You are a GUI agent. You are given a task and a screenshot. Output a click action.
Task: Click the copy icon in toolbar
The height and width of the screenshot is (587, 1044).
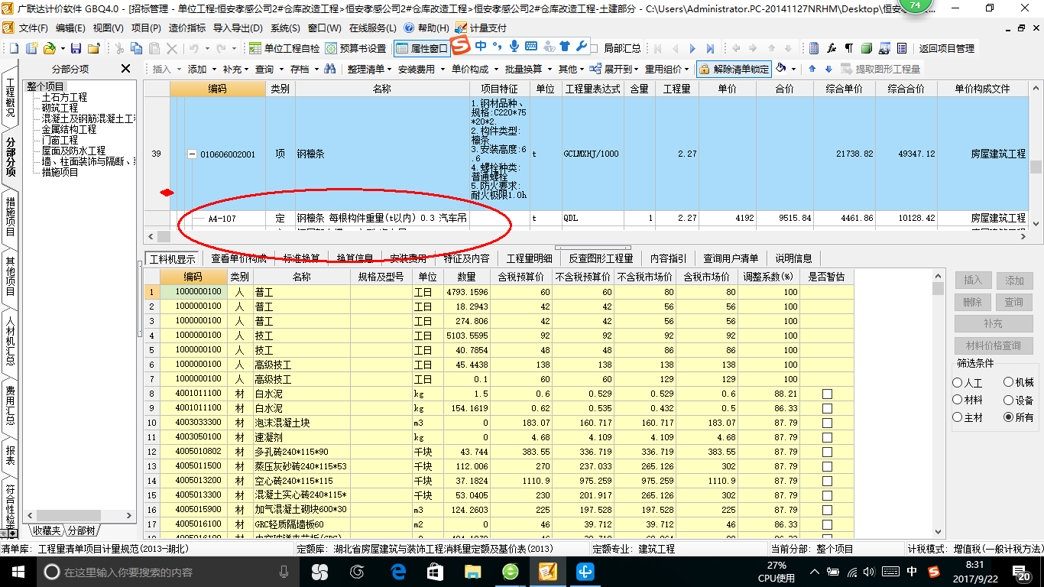tap(137, 48)
